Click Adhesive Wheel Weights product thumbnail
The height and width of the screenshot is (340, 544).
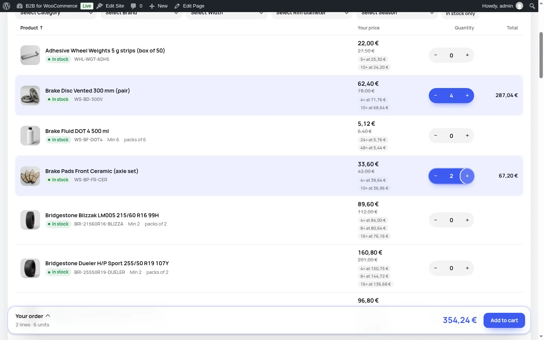click(x=30, y=55)
